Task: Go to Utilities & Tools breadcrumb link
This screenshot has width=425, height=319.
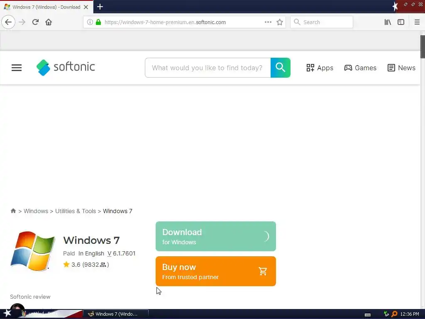Action: point(76,211)
